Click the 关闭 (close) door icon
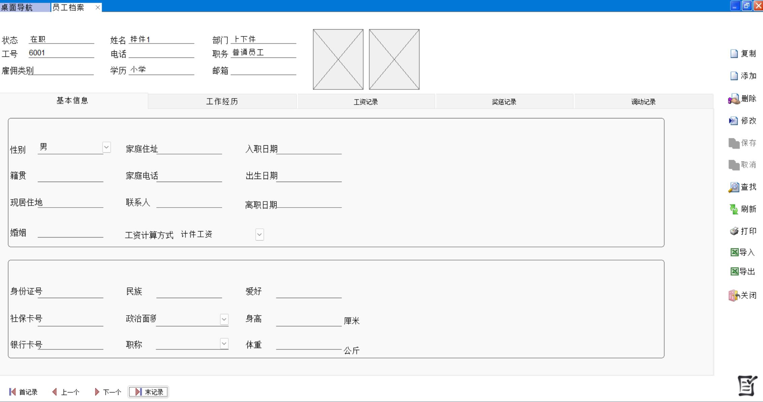 [734, 296]
